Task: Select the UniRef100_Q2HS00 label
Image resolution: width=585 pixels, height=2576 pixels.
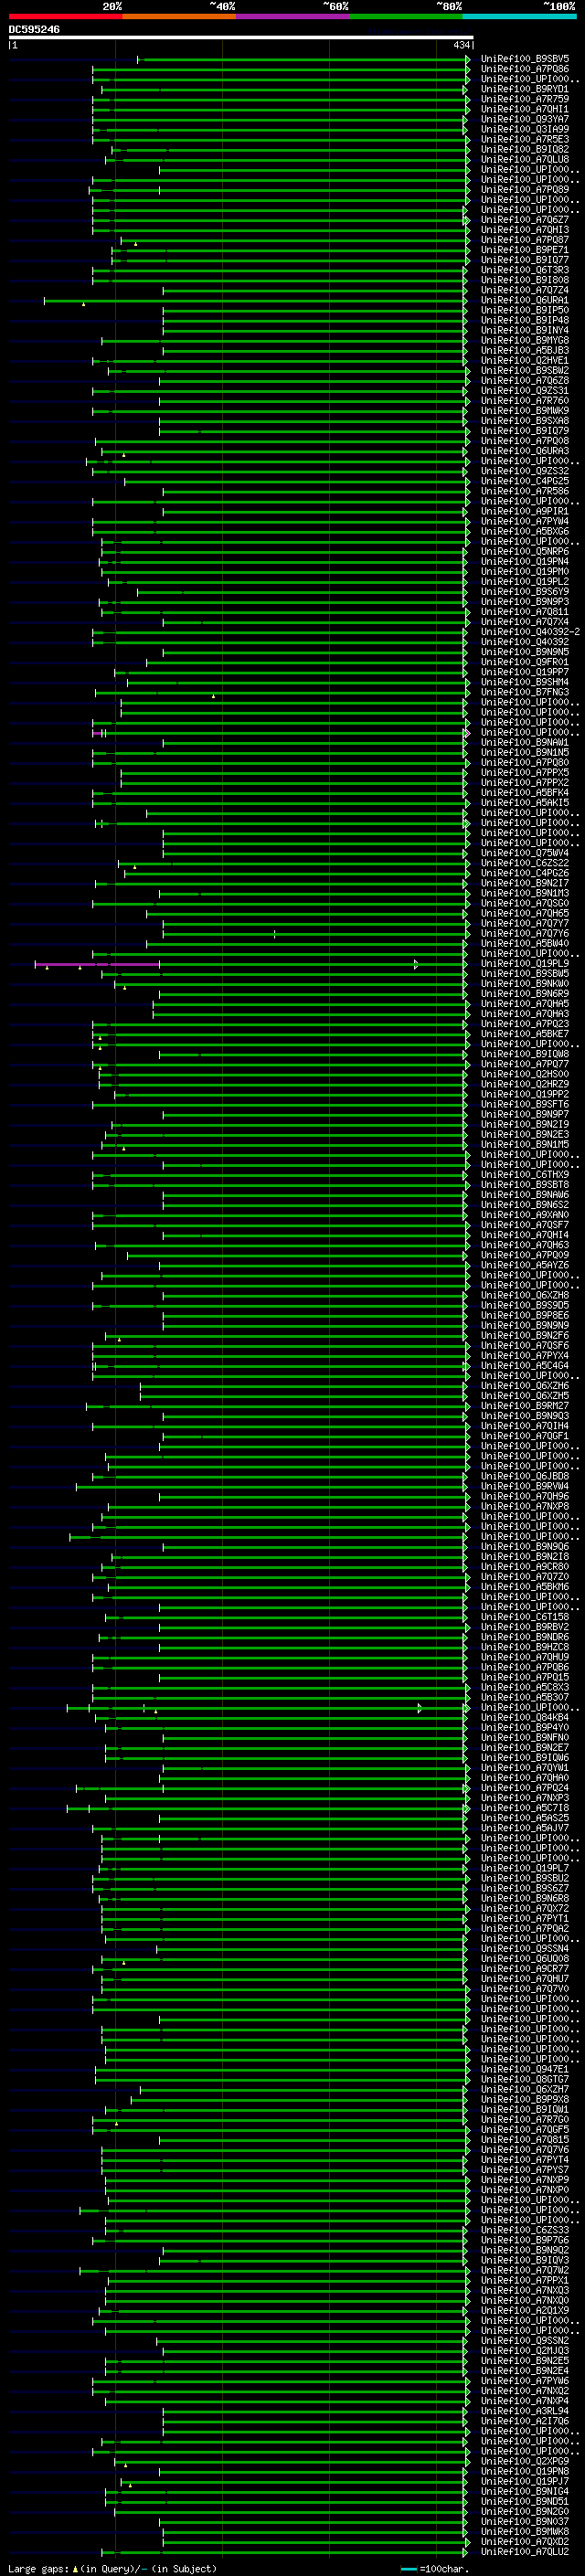Action: point(524,1074)
